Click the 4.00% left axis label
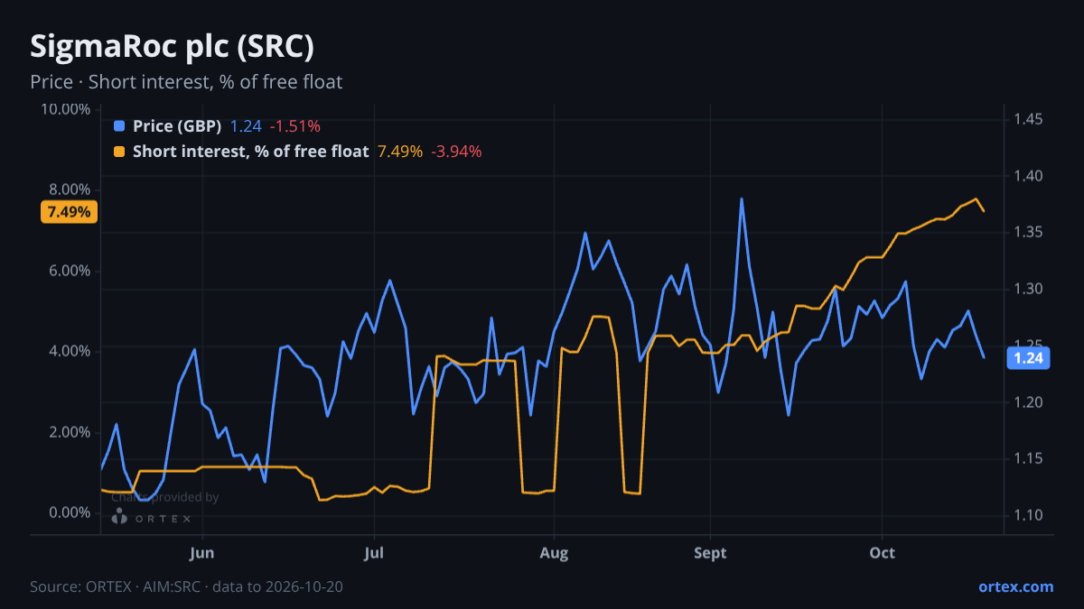This screenshot has height=609, width=1084. tap(69, 351)
